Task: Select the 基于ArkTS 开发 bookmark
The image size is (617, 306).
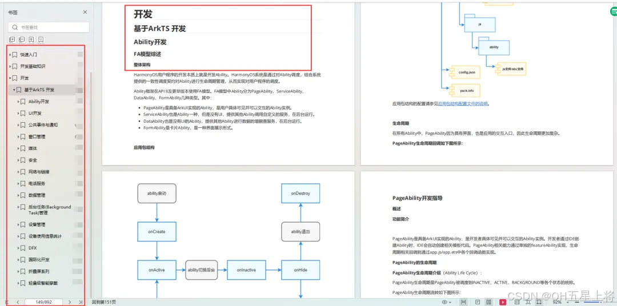Action: [x=39, y=90]
